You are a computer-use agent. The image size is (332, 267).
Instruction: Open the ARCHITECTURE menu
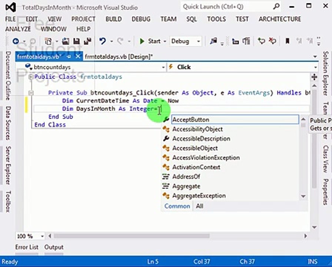(280, 19)
